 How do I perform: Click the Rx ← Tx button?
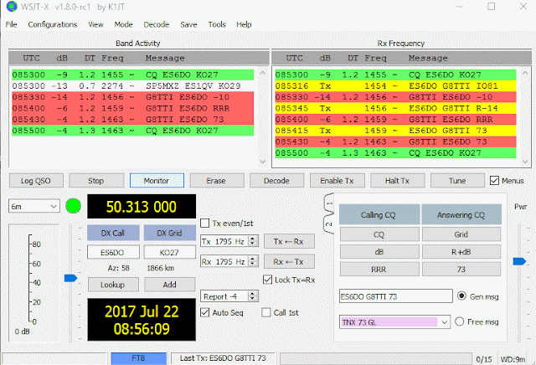pos(289,261)
